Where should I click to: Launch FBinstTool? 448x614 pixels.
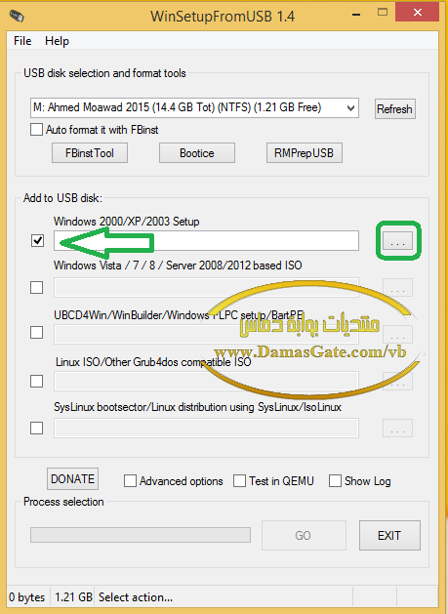[x=90, y=152]
